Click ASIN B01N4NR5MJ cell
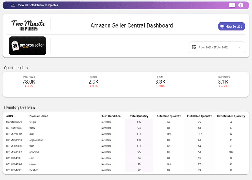The width and height of the screenshot is (252, 180). click(x=14, y=128)
